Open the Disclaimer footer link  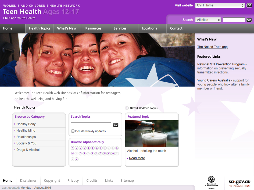pos(28,180)
